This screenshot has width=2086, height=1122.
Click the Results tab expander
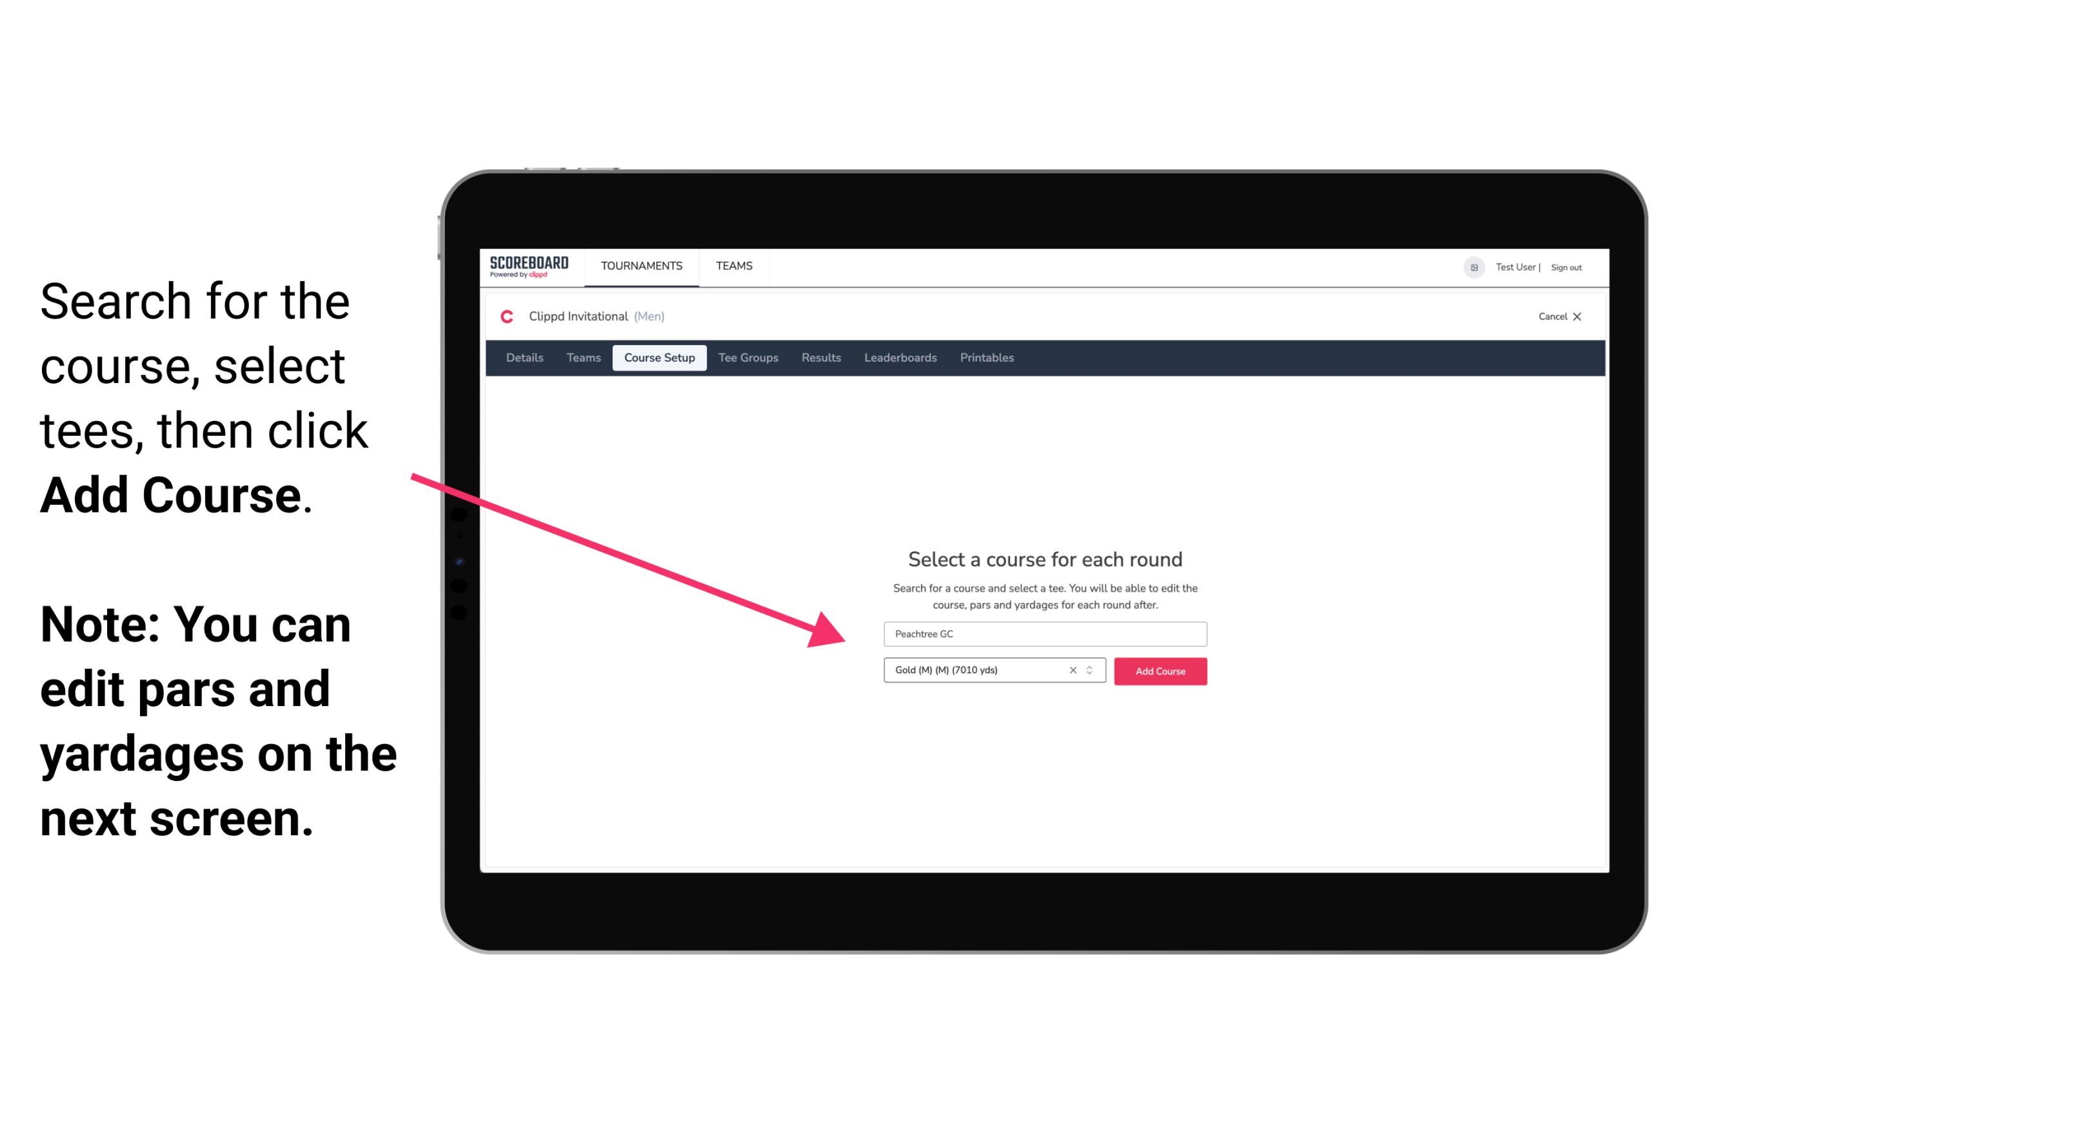pyautogui.click(x=818, y=358)
